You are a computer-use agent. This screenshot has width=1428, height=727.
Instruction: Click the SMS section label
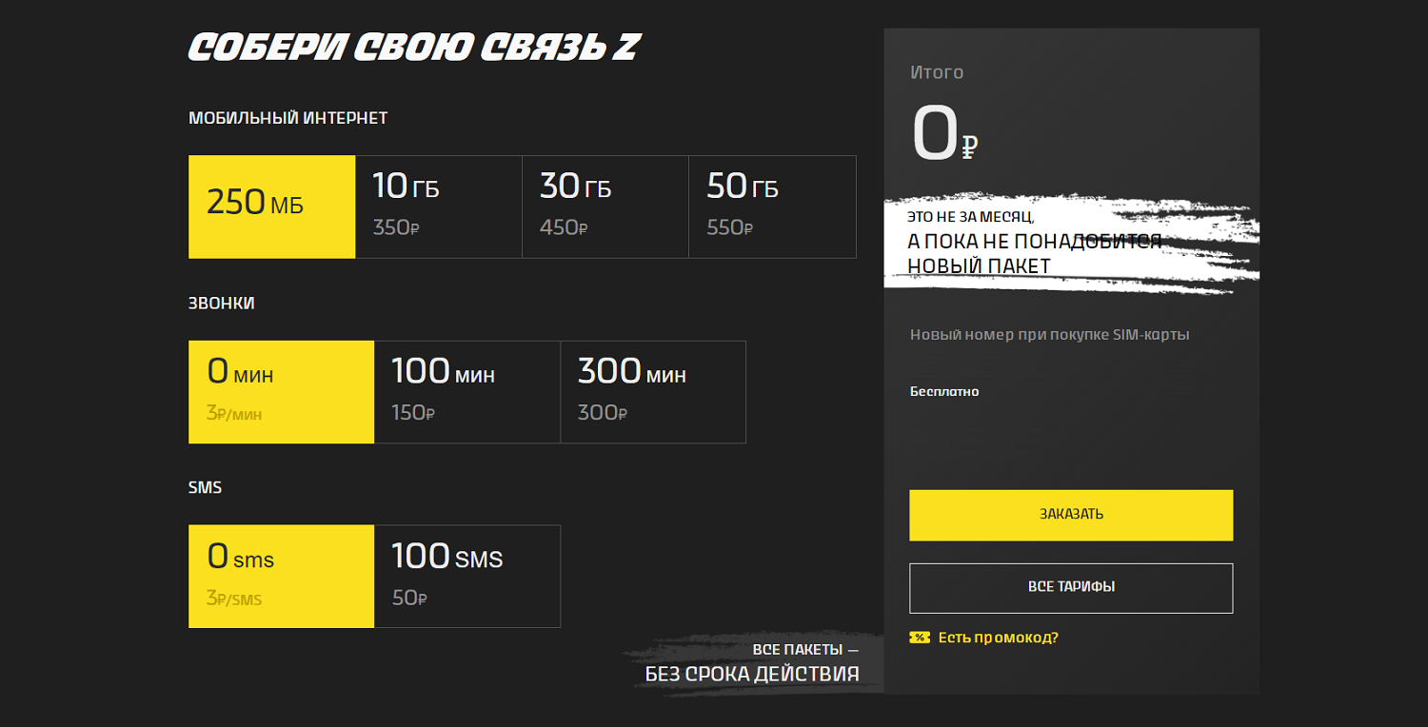205,487
